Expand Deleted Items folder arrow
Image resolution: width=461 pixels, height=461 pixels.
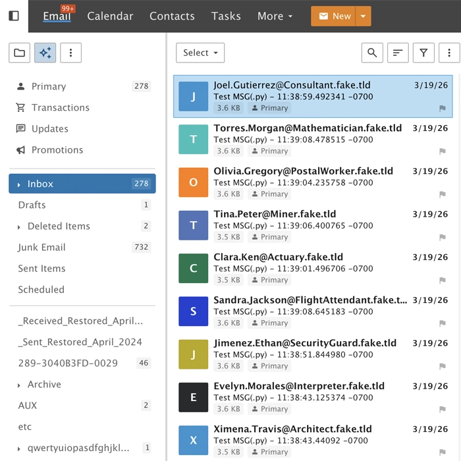[x=19, y=227]
